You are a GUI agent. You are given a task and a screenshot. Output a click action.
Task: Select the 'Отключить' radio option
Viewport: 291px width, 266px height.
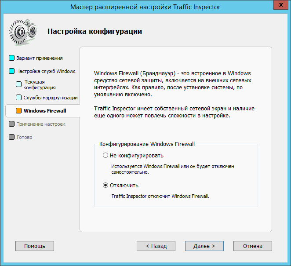pos(105,185)
